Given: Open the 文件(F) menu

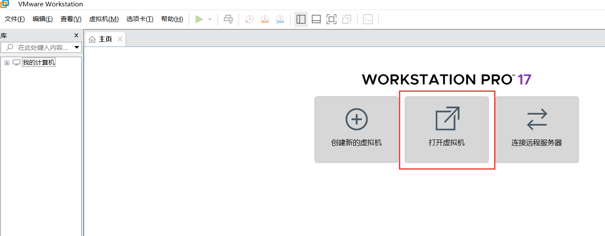Looking at the screenshot, I should click(x=15, y=19).
